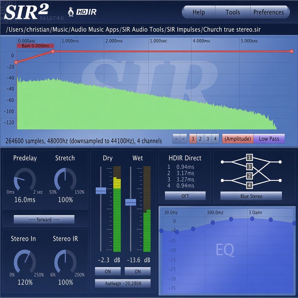298x298 pixels.
Task: Click the Dry fader handle
Action: 101,191
